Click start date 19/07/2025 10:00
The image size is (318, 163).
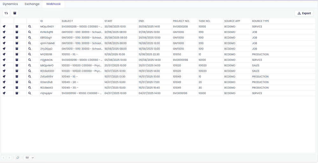(x=115, y=71)
